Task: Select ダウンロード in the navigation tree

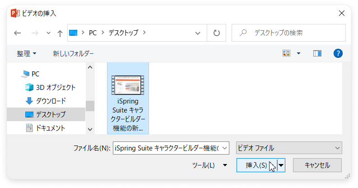Action: (46, 101)
